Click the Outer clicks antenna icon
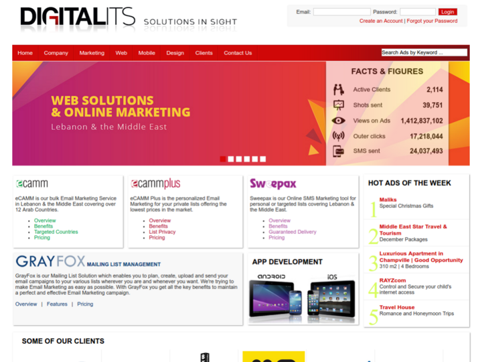The height and width of the screenshot is (362, 482). [339, 136]
